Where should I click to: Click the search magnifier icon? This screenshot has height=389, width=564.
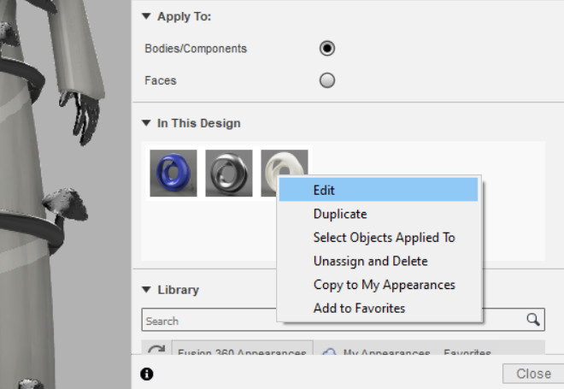532,320
